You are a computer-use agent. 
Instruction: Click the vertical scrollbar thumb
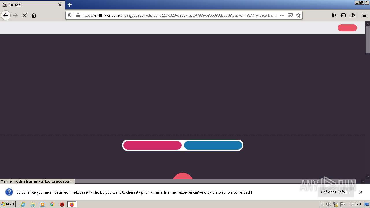click(368, 40)
